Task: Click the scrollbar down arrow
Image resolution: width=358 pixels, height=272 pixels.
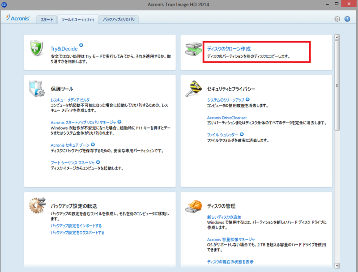Action: tap(337, 266)
